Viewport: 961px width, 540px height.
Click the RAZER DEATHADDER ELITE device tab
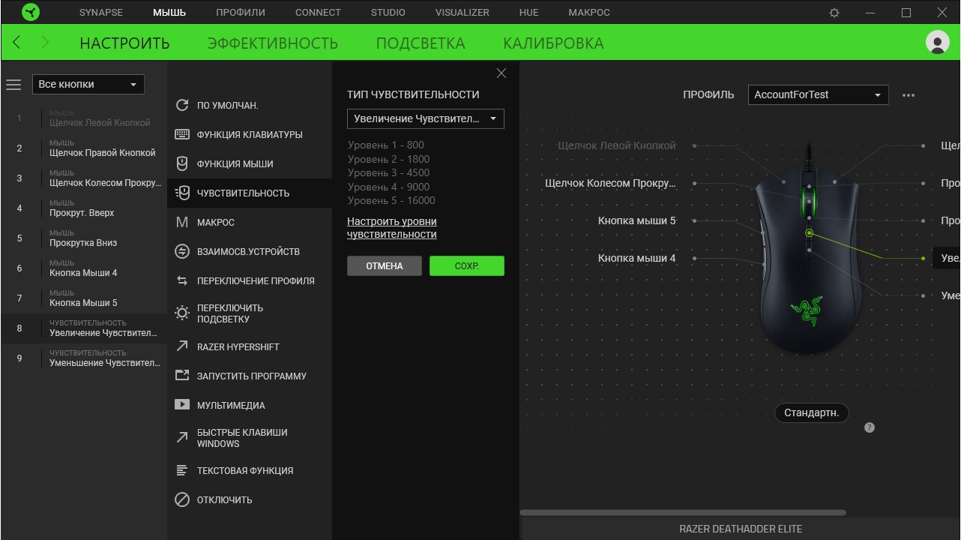(x=741, y=529)
